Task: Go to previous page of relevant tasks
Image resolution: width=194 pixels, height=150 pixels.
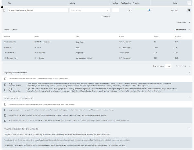Action: tap(185, 66)
